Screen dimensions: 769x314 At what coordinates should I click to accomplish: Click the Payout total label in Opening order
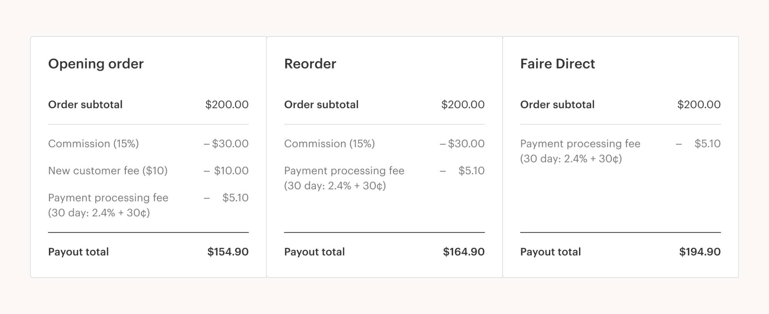coord(78,252)
